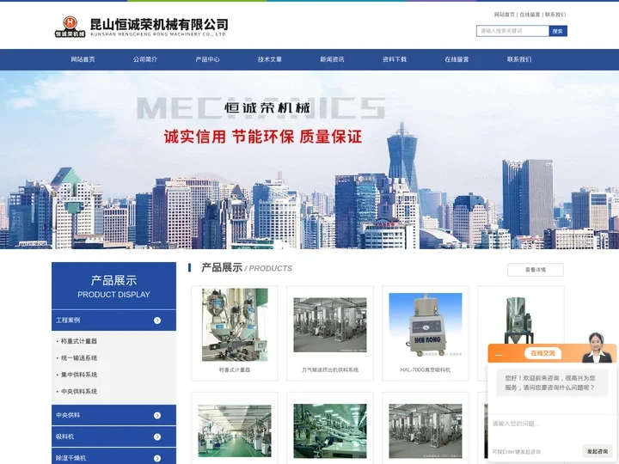This screenshot has height=464, width=619.
Task: Click the chat greeting message bubble
Action: click(x=550, y=382)
